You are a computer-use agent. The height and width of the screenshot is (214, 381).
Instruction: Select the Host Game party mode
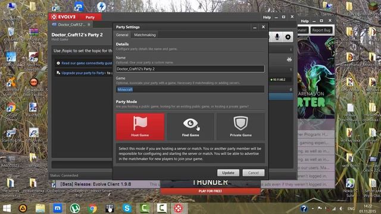click(x=140, y=127)
